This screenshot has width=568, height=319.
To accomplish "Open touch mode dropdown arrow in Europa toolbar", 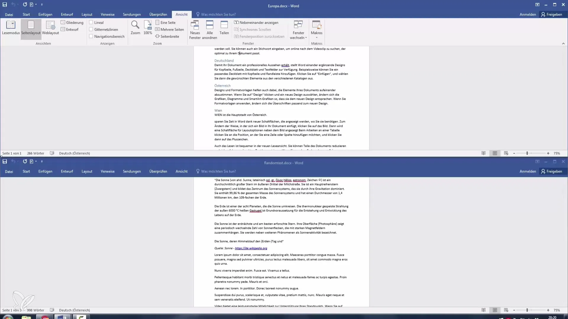I will pyautogui.click(x=36, y=5).
